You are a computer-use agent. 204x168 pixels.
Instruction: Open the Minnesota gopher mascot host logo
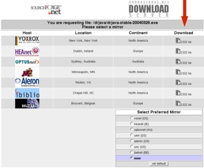pos(27,72)
